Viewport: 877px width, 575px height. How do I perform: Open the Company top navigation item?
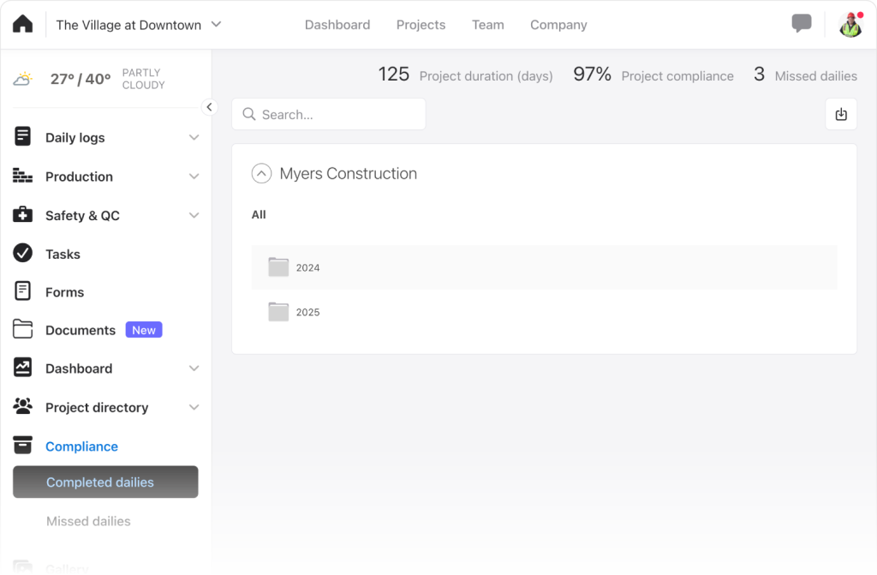tap(558, 25)
